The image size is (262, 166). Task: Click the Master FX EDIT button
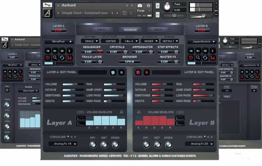click(x=165, y=62)
